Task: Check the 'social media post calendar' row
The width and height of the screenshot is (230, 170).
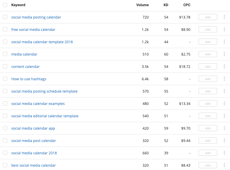Action: [x=5, y=141]
